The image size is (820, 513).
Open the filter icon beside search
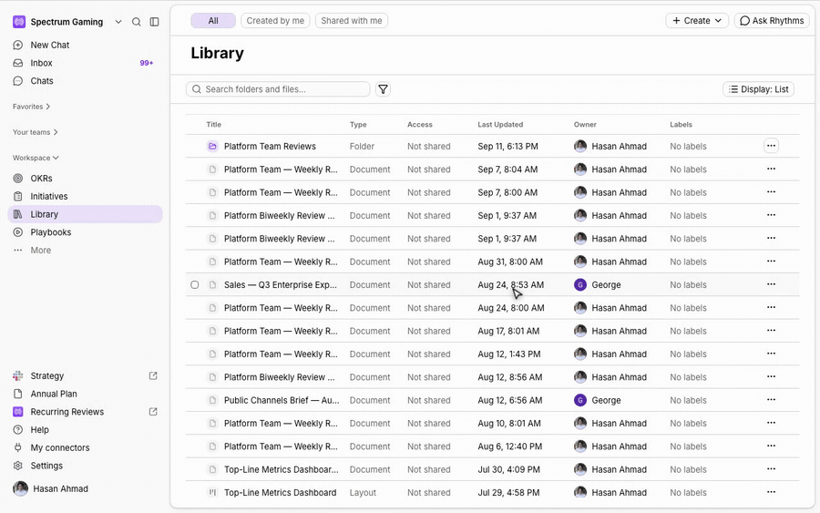click(383, 89)
